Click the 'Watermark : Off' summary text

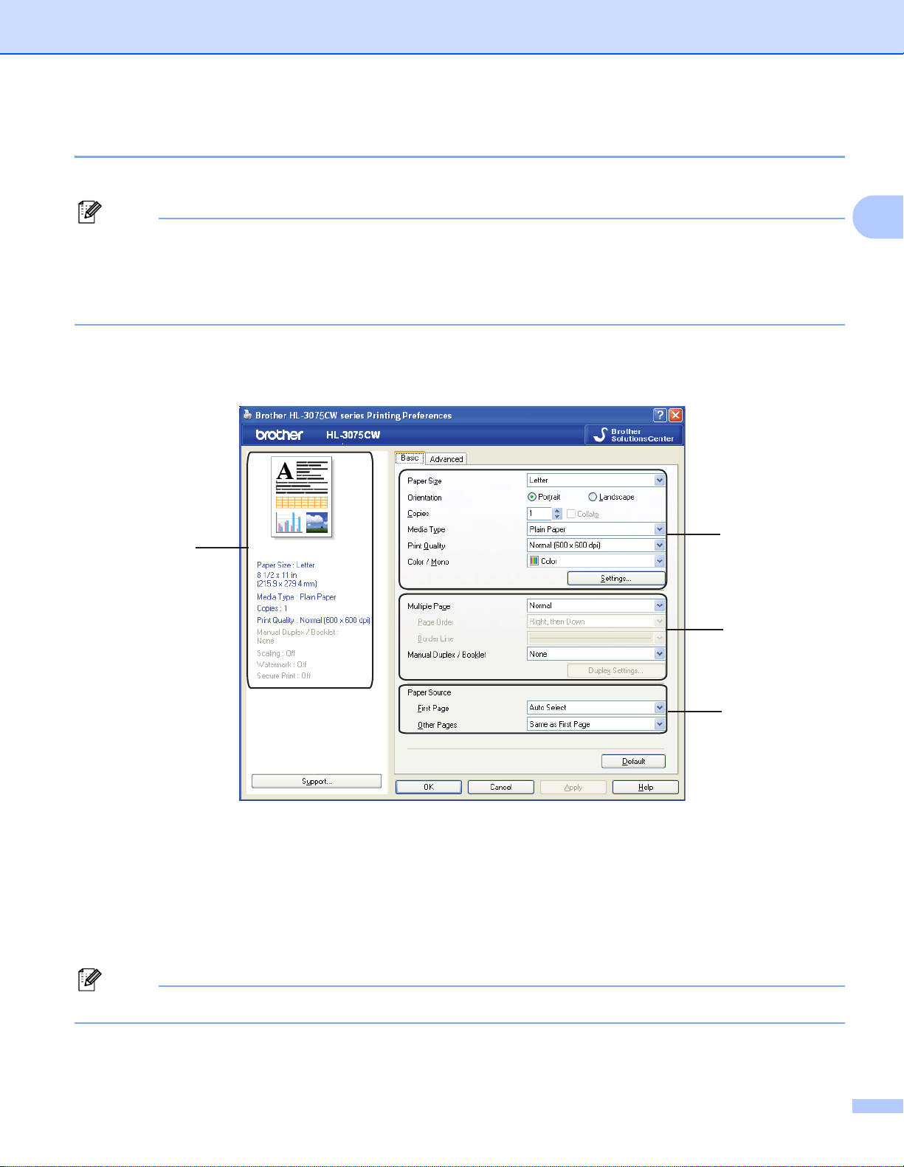pos(282,664)
